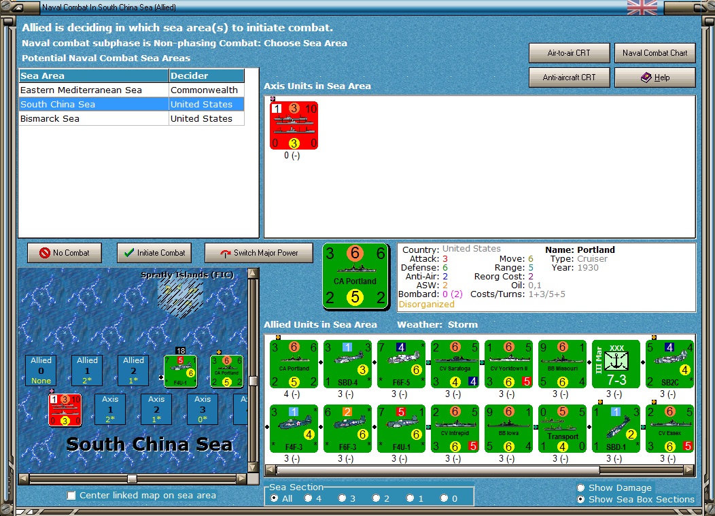Click the Decider column header
Image resolution: width=715 pixels, height=516 pixels.
[207, 75]
